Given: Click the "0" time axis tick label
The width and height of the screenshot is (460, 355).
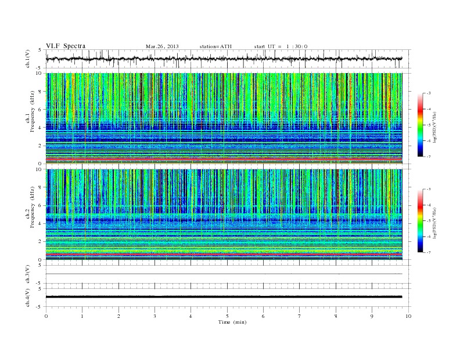Looking at the screenshot, I should pyautogui.click(x=46, y=316).
